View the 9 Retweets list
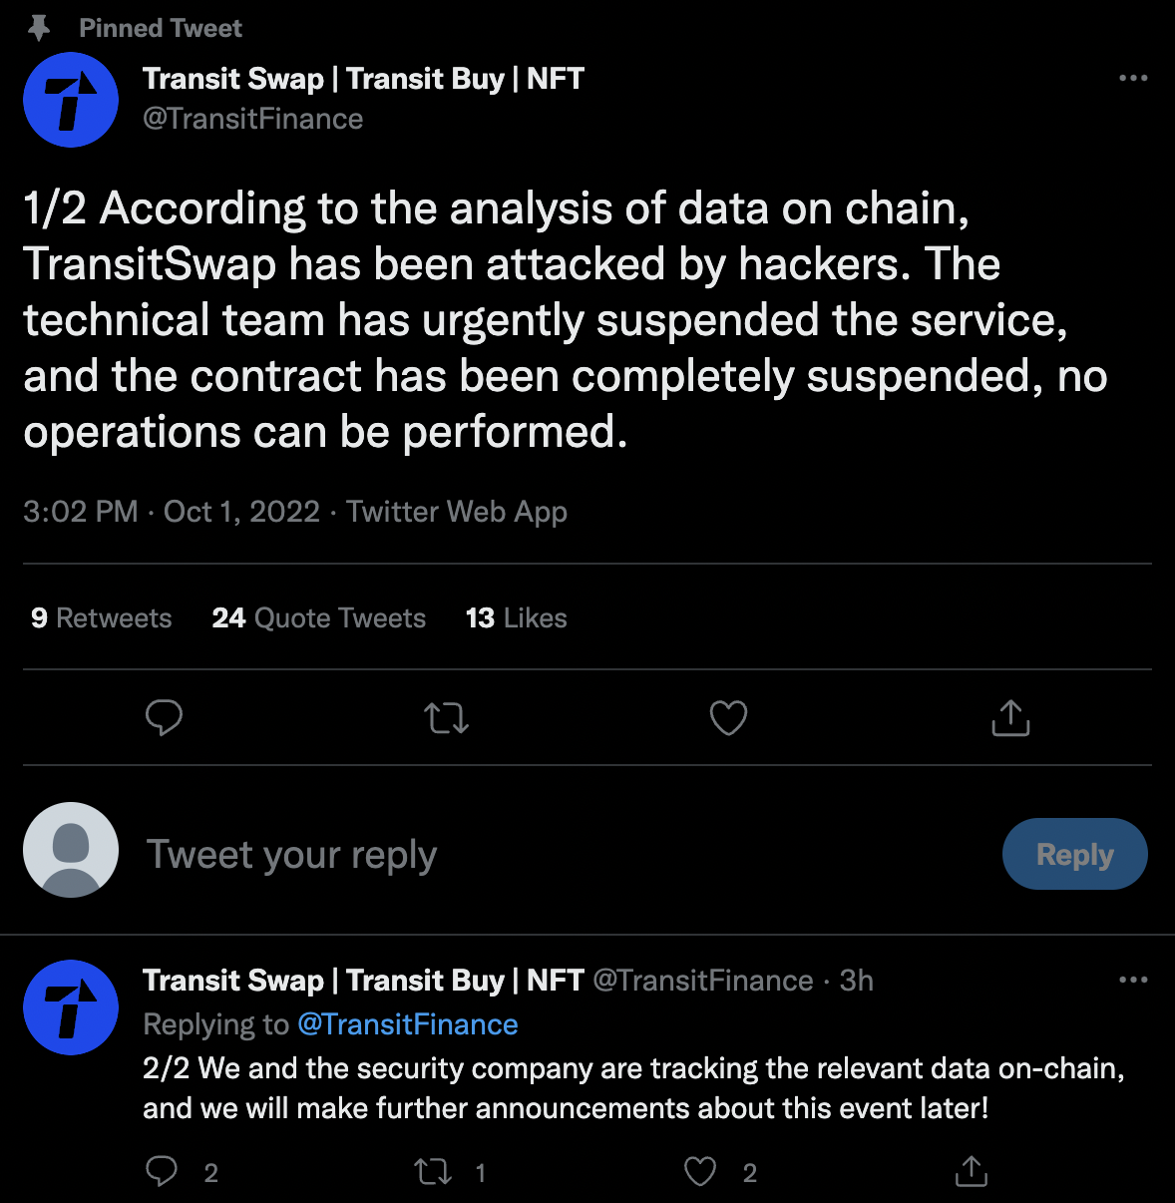This screenshot has width=1175, height=1203. [x=101, y=618]
